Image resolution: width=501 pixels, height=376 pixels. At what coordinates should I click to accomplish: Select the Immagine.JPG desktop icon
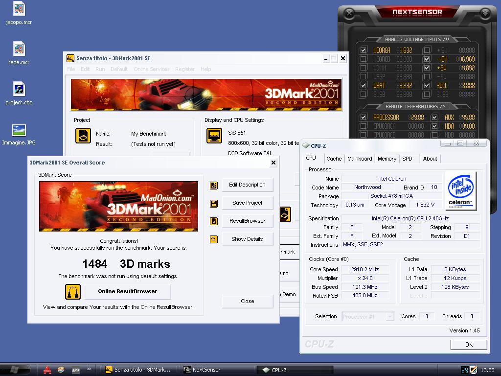[x=19, y=134]
